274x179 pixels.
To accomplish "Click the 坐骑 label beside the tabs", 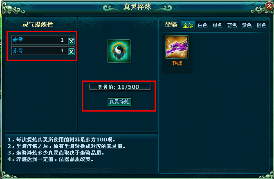I will point(171,25).
